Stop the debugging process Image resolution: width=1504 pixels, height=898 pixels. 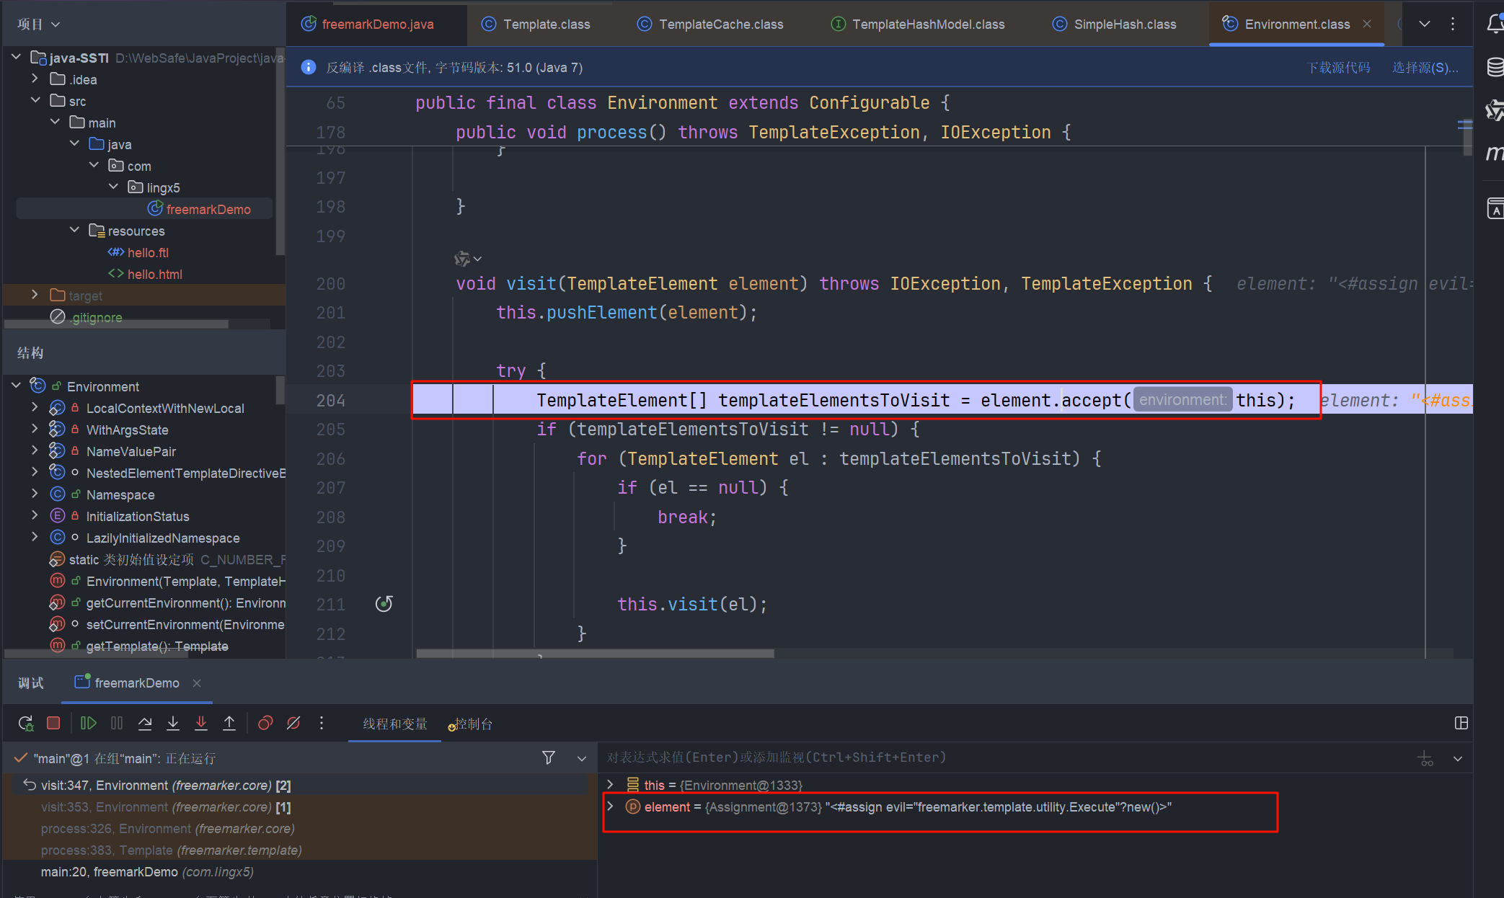click(x=53, y=723)
